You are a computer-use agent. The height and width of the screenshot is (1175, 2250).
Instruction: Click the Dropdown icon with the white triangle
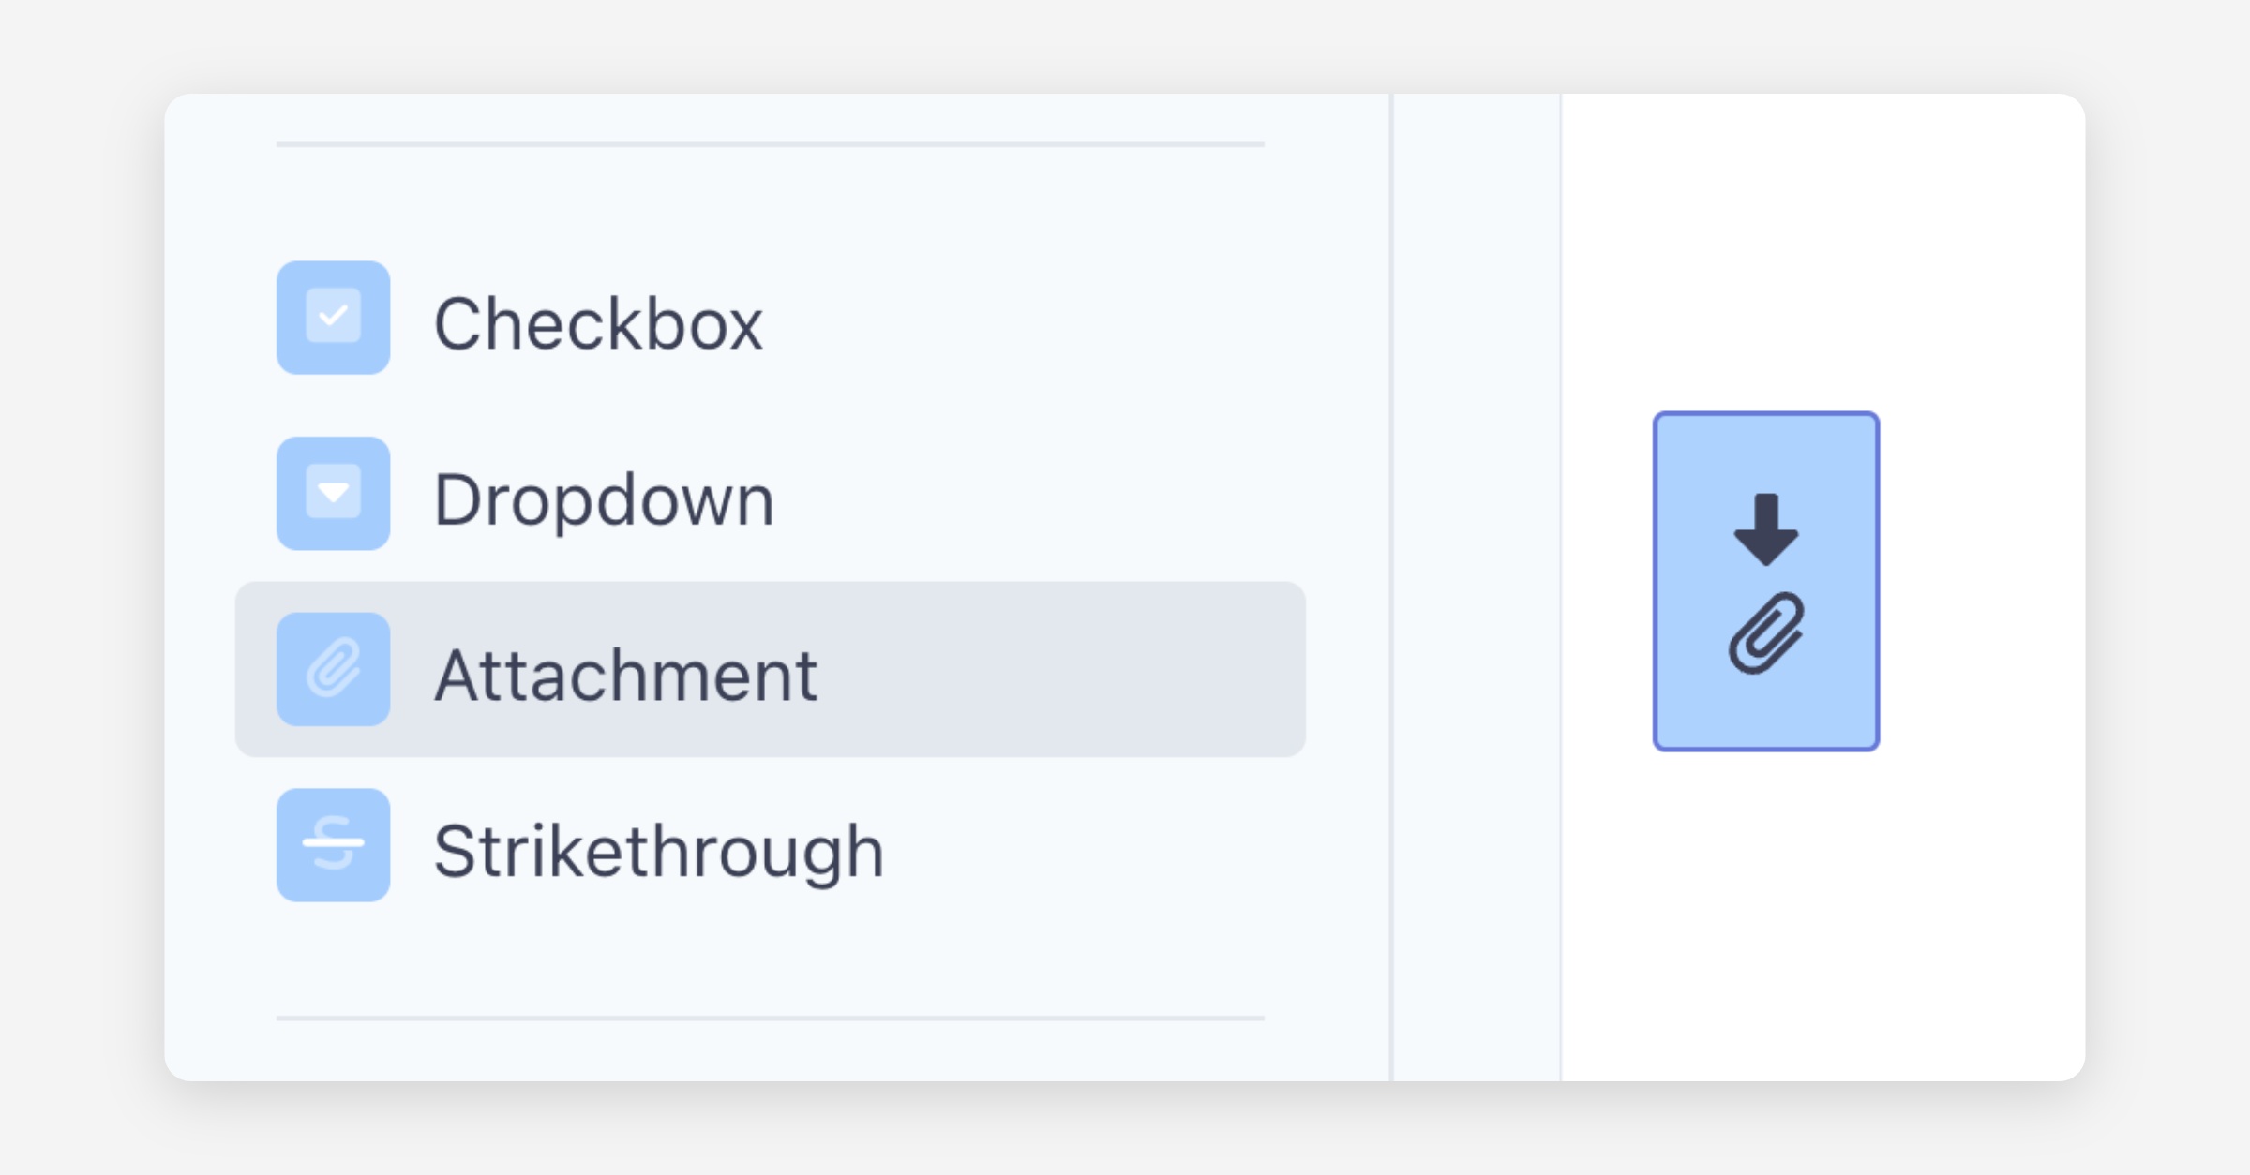tap(333, 493)
